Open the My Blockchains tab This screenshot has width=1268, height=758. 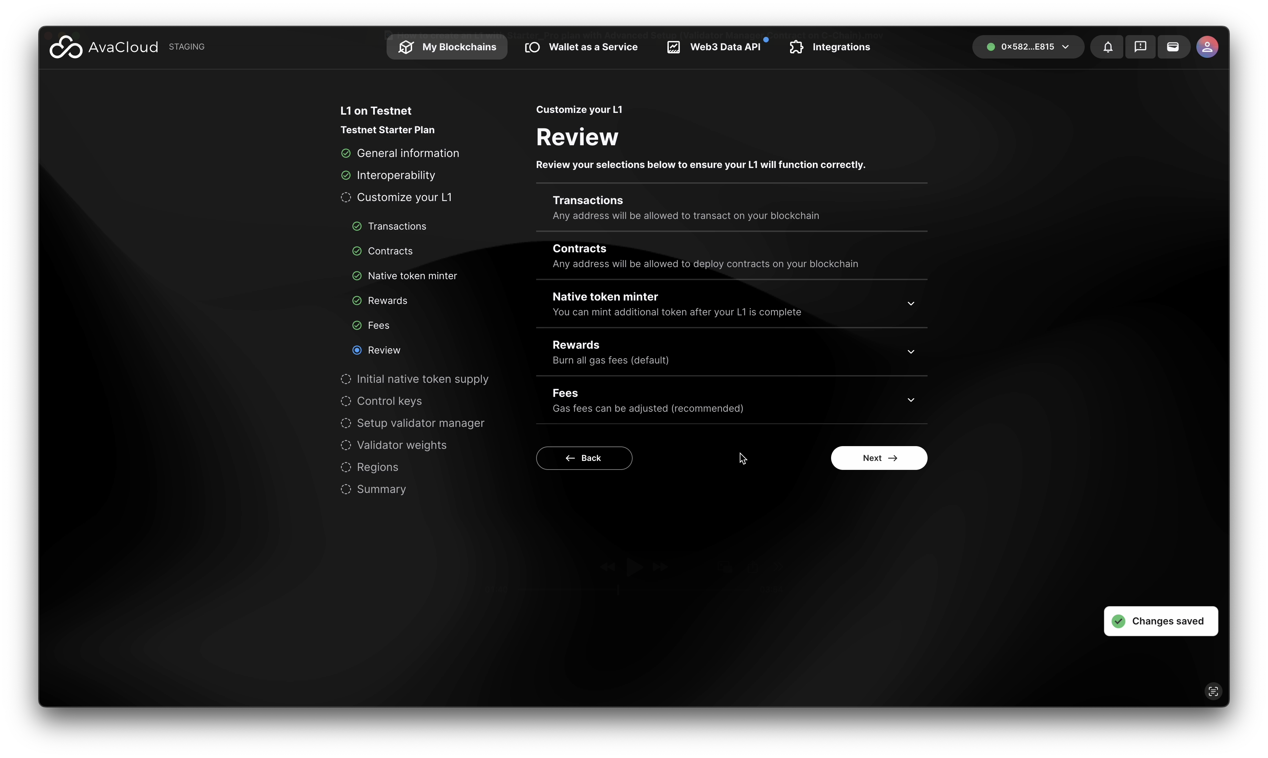[447, 47]
